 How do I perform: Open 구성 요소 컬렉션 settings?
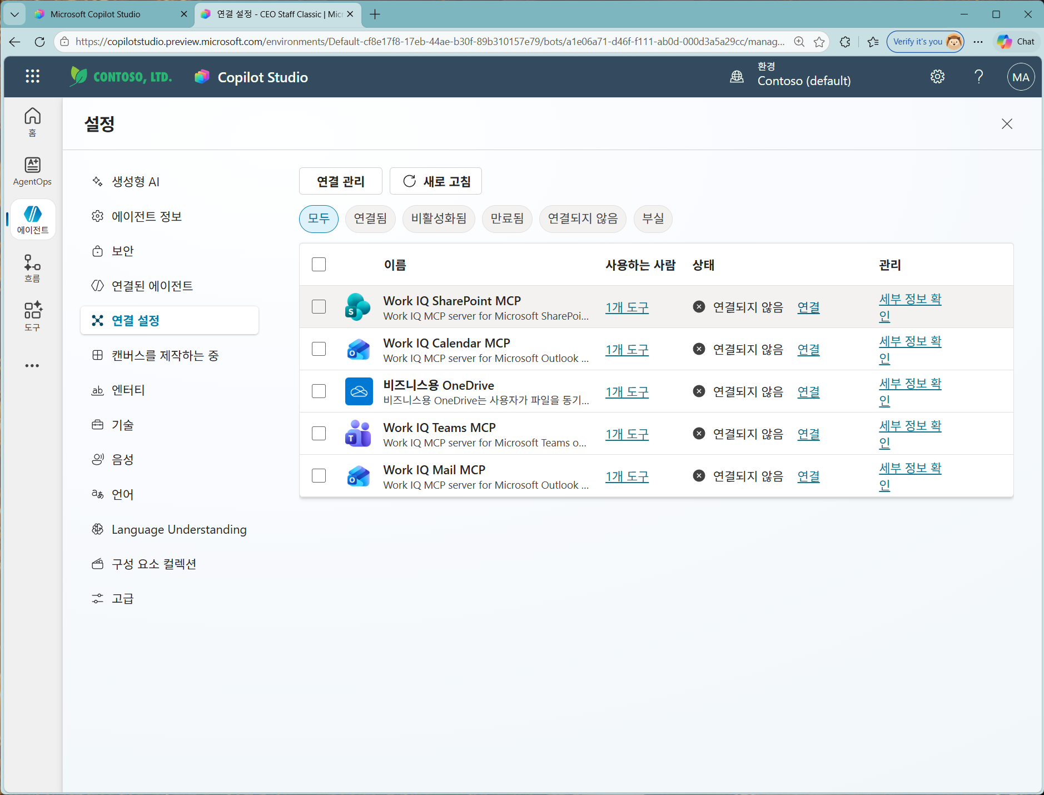click(170, 564)
